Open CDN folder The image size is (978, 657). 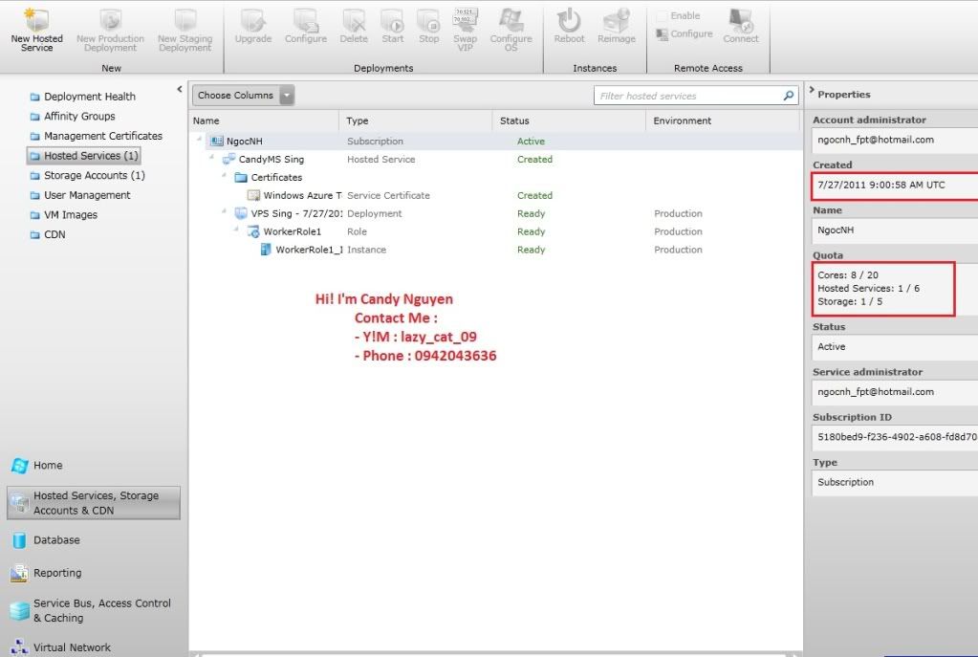(x=48, y=234)
